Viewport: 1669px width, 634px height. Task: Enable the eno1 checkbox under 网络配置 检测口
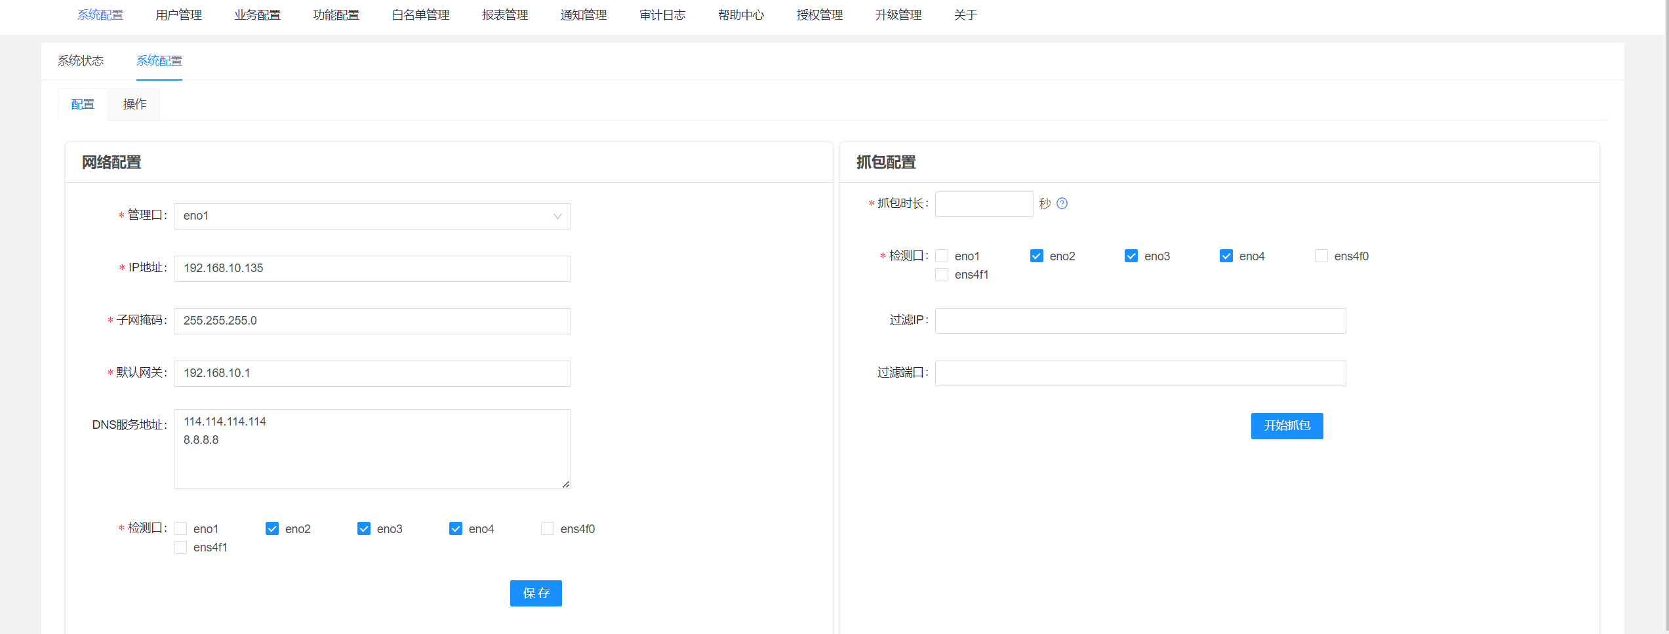click(180, 528)
